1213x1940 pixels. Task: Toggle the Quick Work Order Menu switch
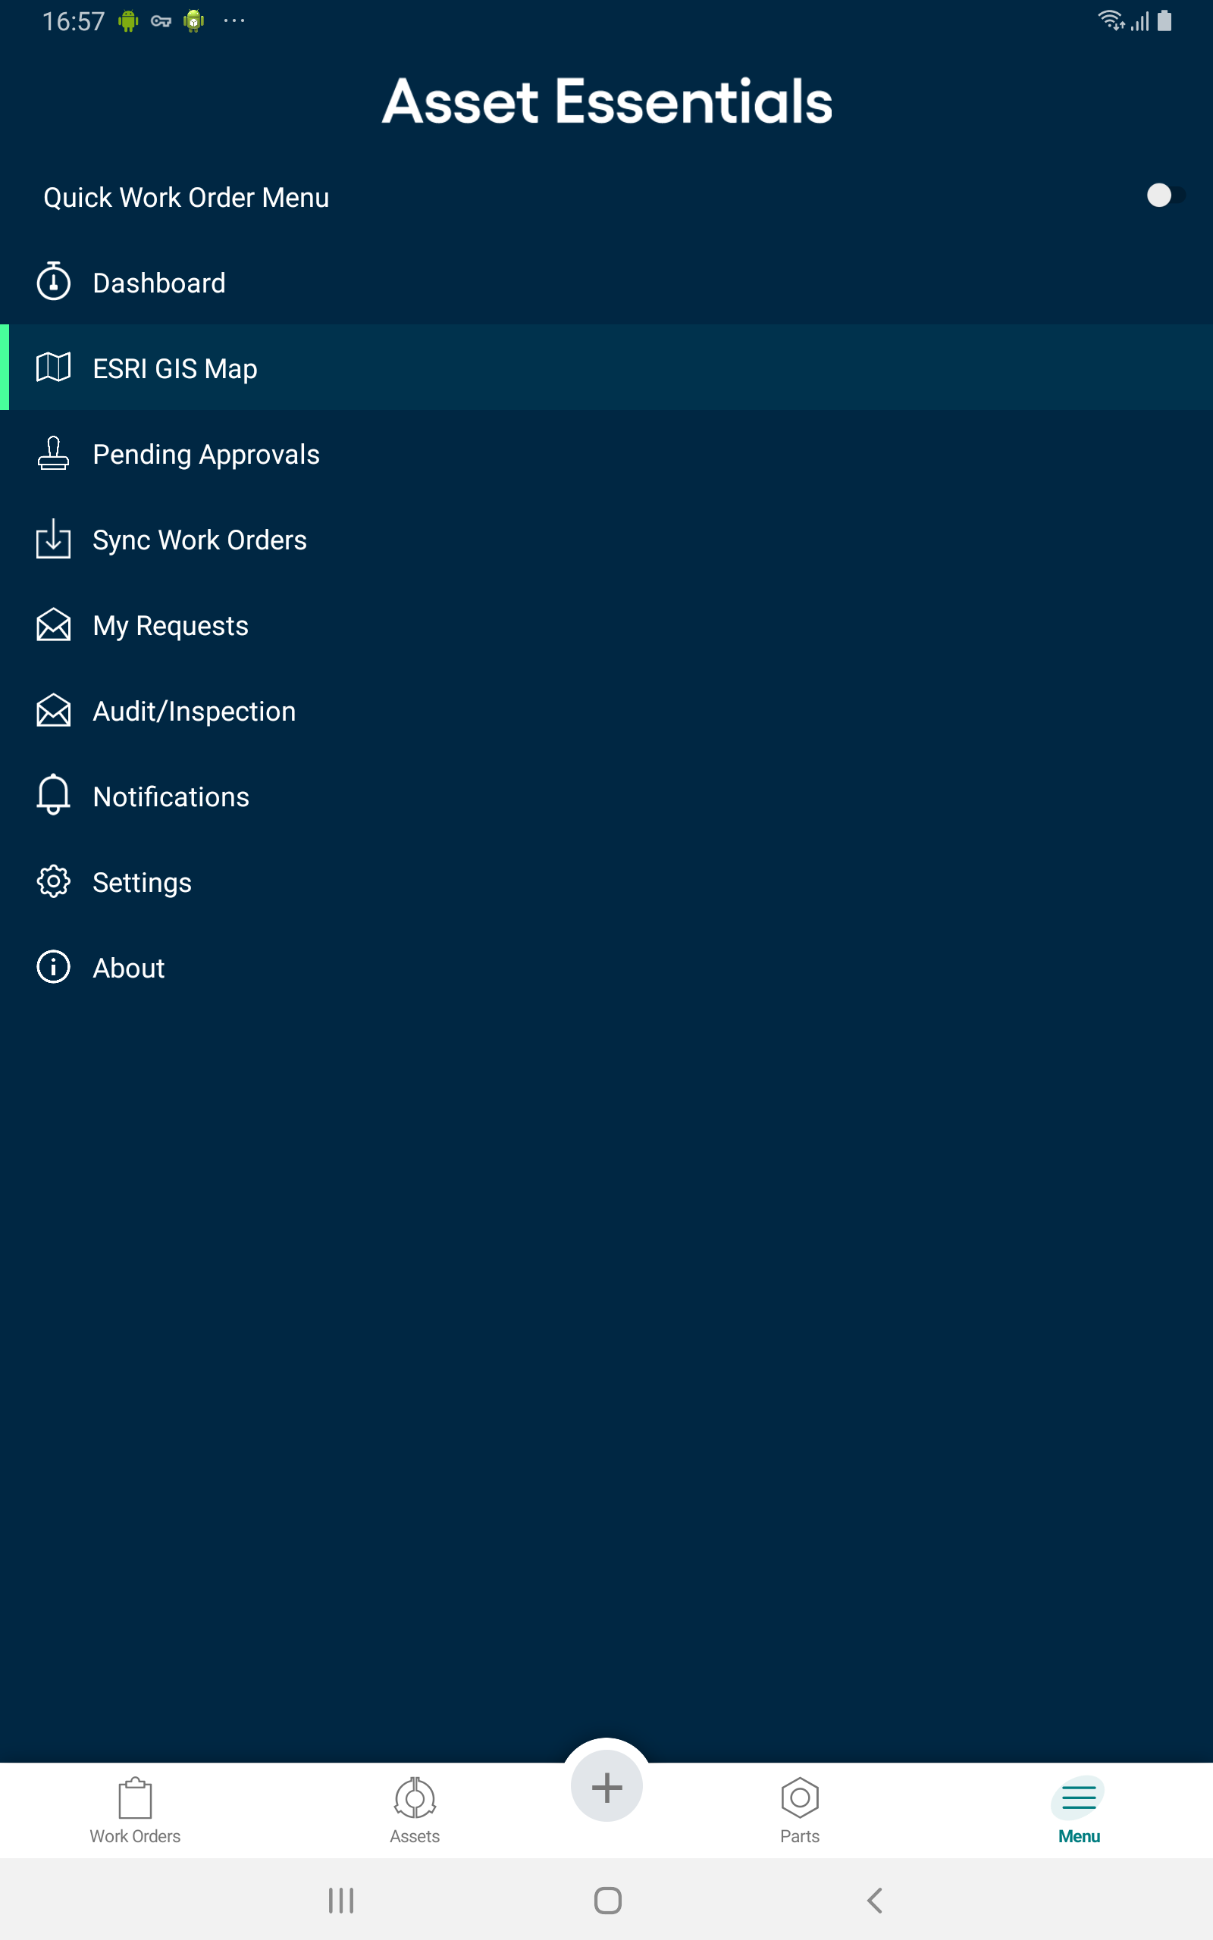1165,196
